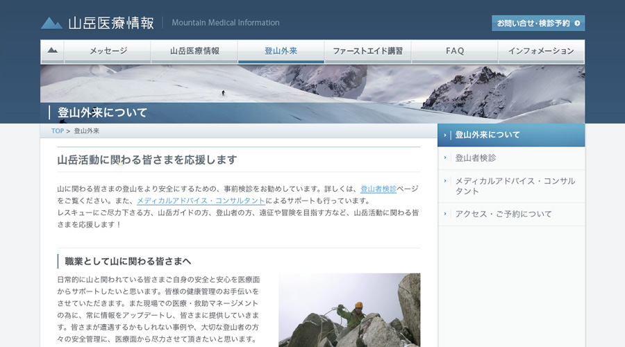Click the rock climber photo thumbnail
The height and width of the screenshot is (347, 625).
[349, 310]
